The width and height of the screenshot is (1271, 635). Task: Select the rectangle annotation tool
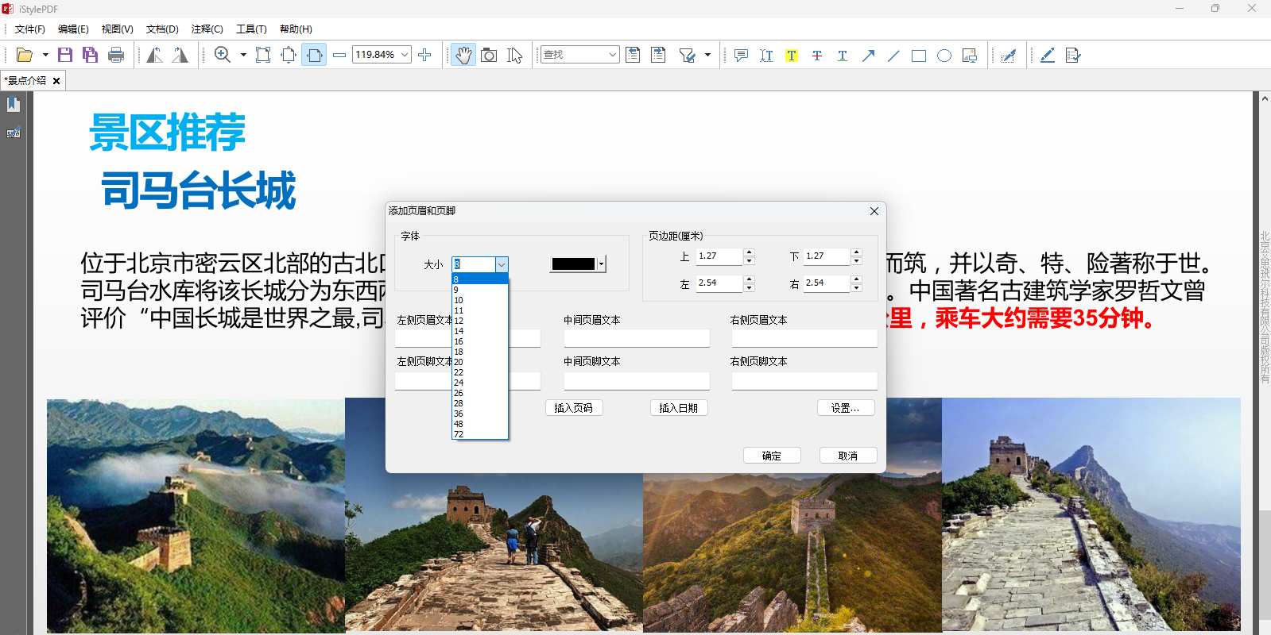(918, 56)
